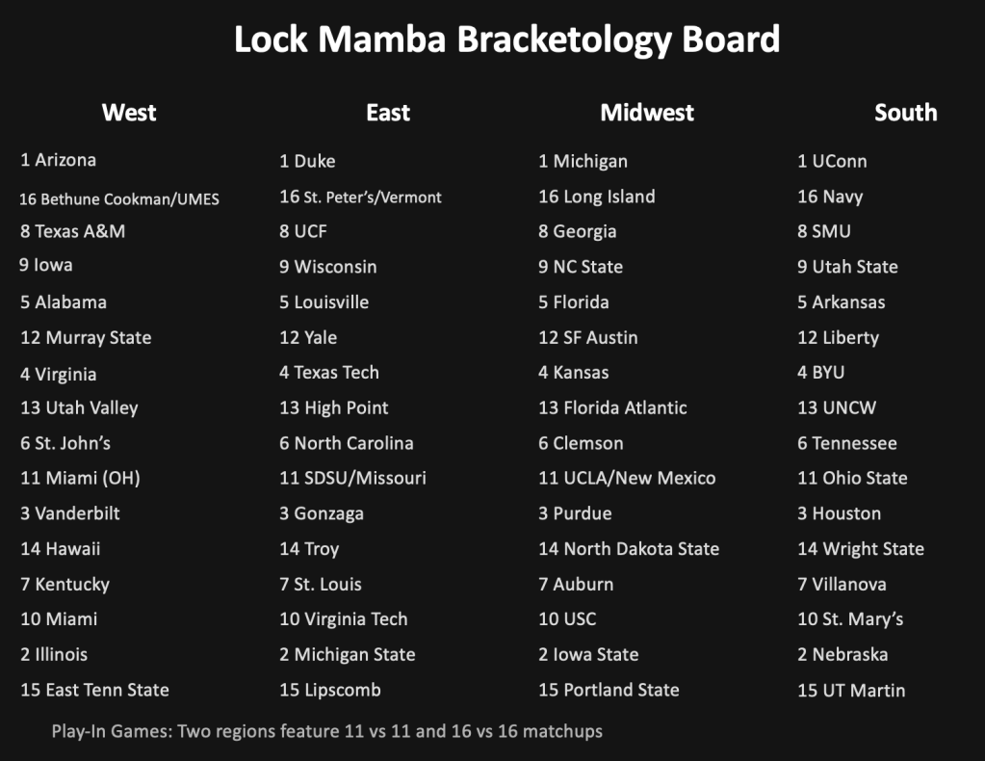Click the Lock Mamba Bracketology Board title
985x761 pixels.
click(506, 40)
